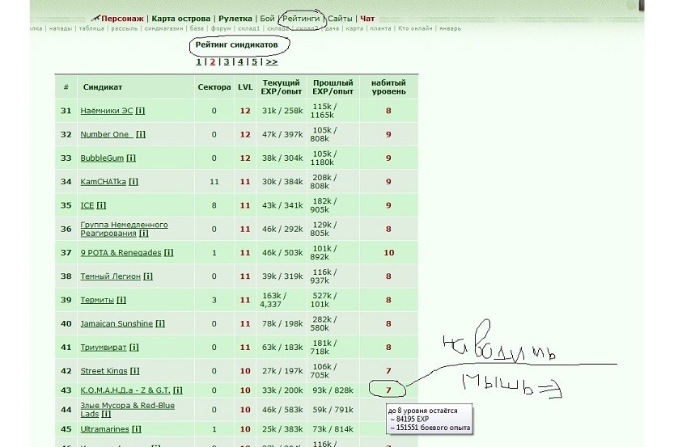Open syndicate BubbleGum
This screenshot has width=699, height=447.
click(x=102, y=158)
